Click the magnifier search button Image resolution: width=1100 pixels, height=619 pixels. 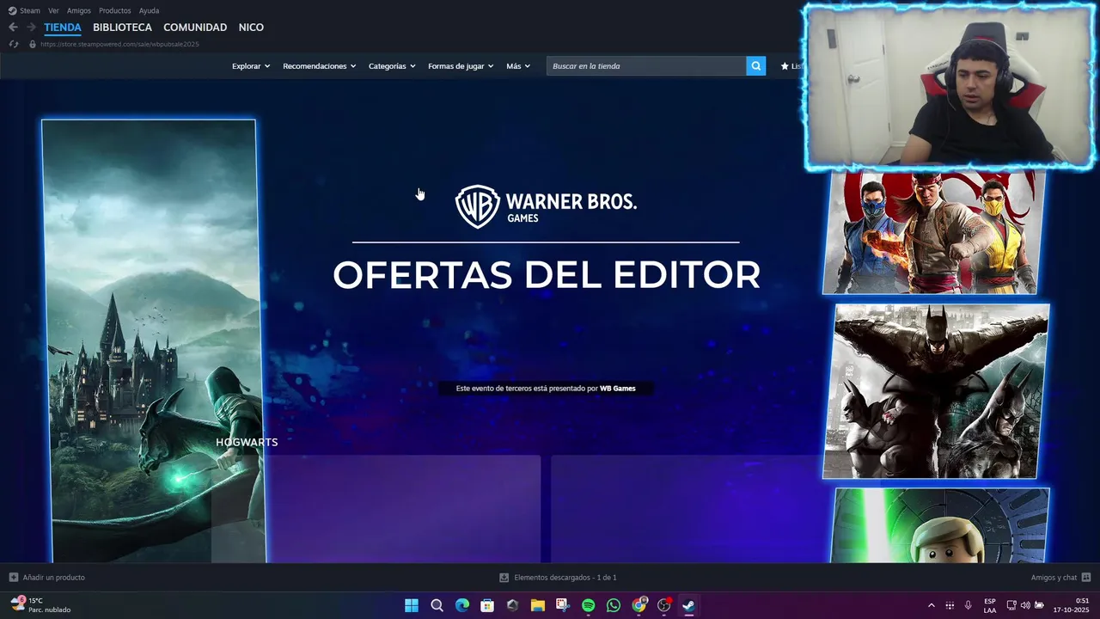coord(755,66)
